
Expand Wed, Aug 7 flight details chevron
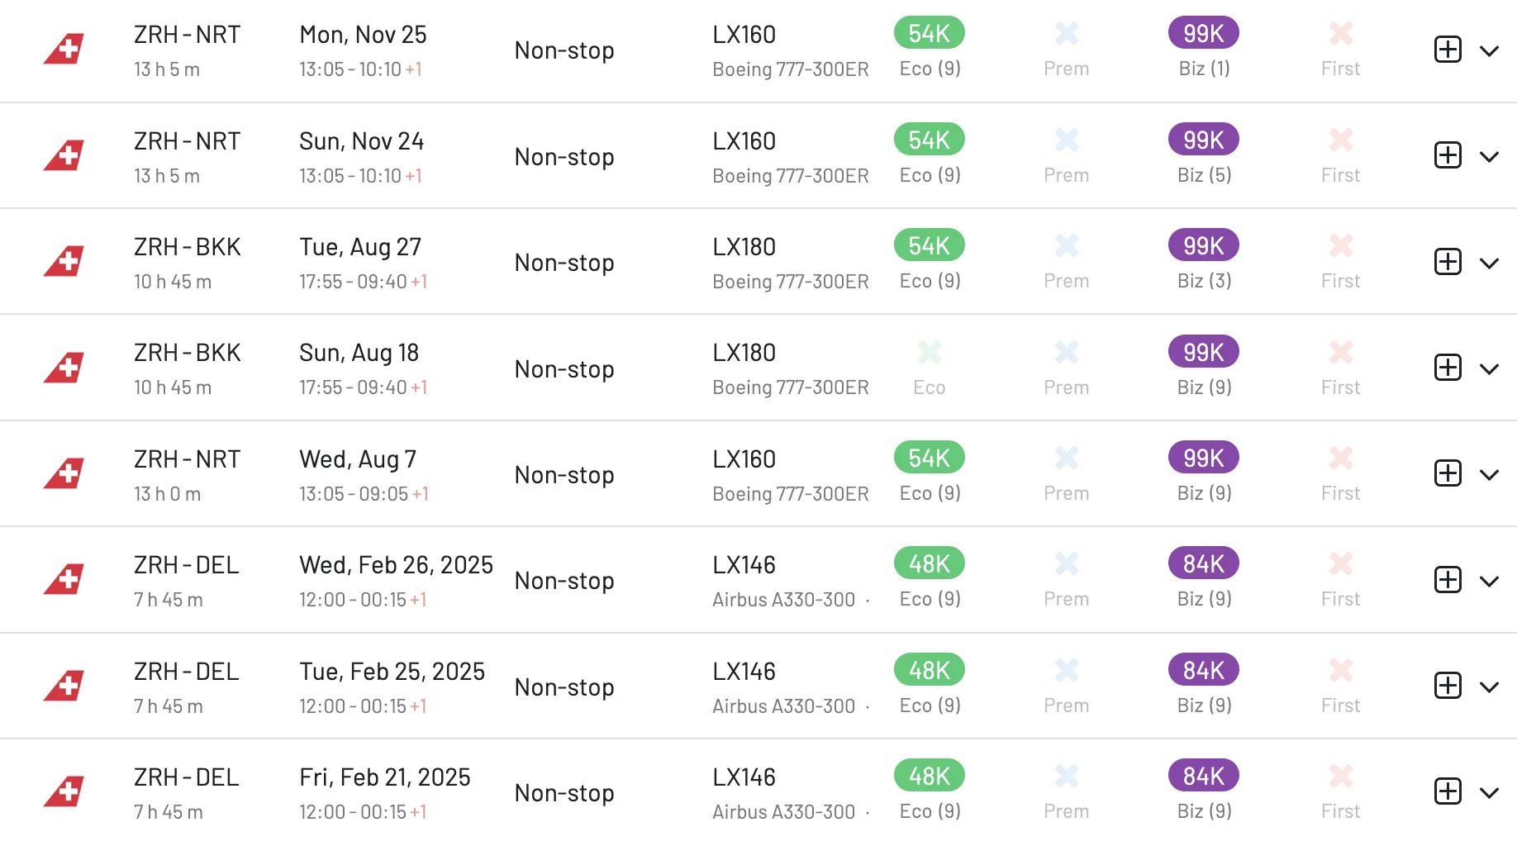[x=1489, y=475]
